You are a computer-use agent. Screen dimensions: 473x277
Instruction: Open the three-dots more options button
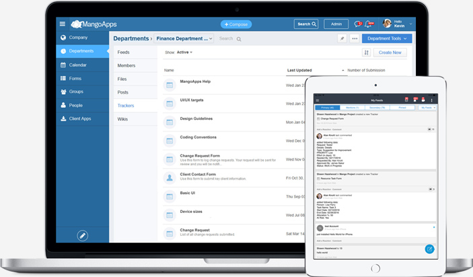355,38
